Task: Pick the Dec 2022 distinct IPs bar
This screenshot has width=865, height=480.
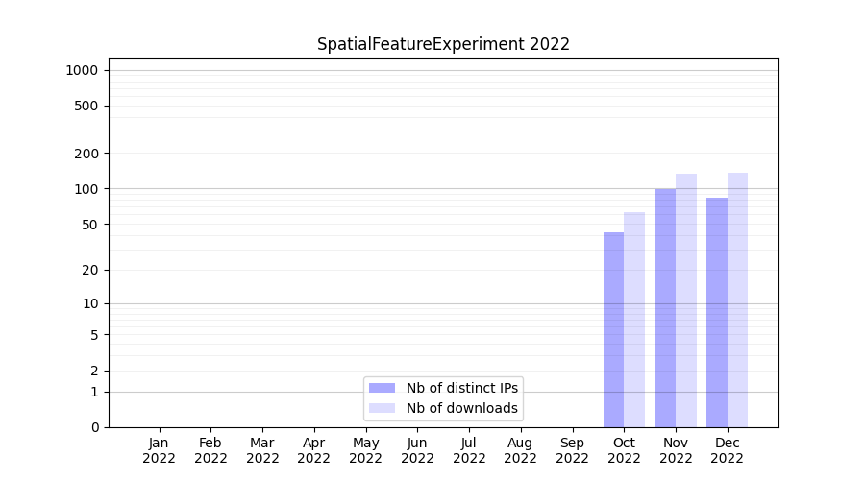Action: 717,312
